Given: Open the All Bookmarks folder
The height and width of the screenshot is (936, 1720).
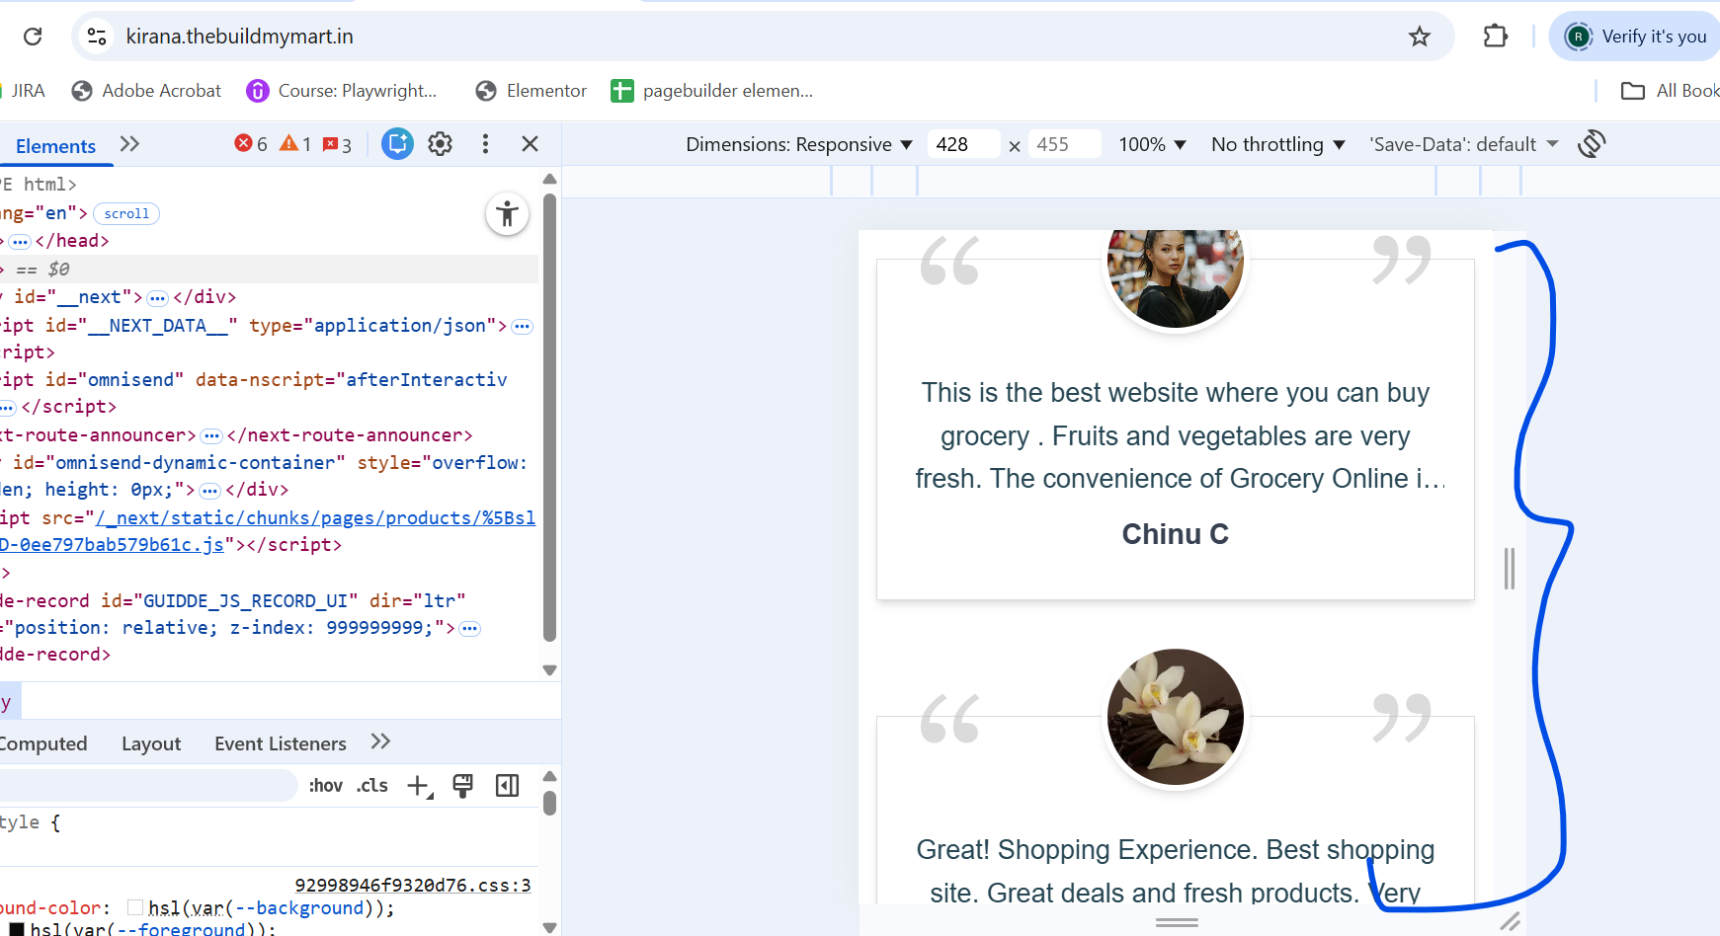Looking at the screenshot, I should coord(1671,91).
